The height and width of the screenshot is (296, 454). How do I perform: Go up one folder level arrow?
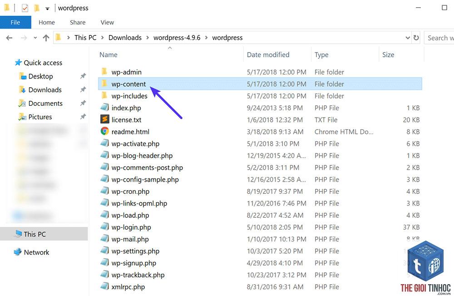[x=46, y=38]
